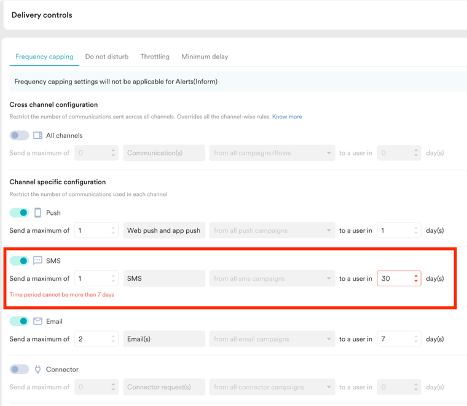Expand the 'from all sms campaigns' dropdown
The width and height of the screenshot is (467, 406).
tap(272, 279)
